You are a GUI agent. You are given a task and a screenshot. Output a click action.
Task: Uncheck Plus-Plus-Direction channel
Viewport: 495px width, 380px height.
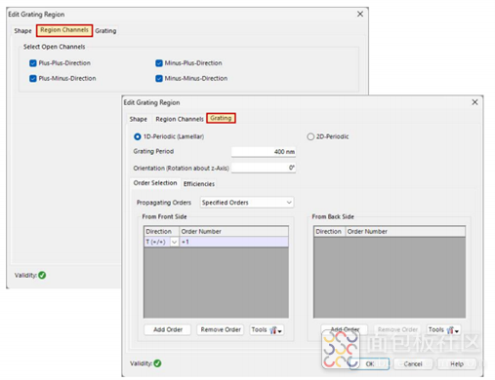click(33, 63)
